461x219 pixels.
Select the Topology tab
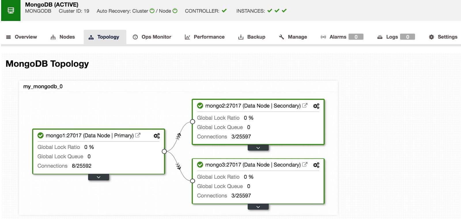[x=105, y=37]
